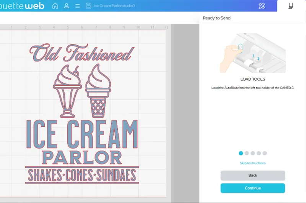
Task: Select the waffle cone graphic on canvas
Action: click(98, 91)
